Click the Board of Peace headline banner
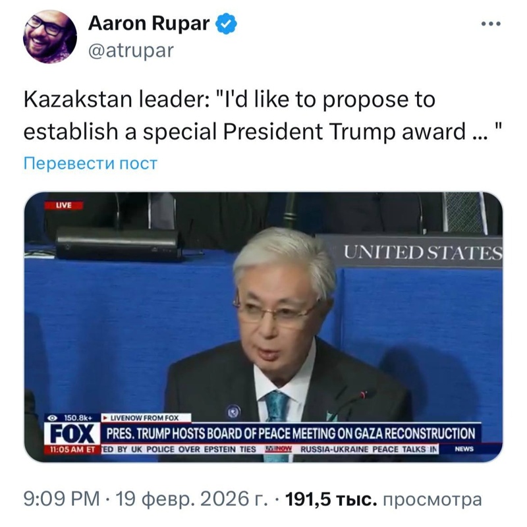The width and height of the screenshot is (527, 527). 291,433
